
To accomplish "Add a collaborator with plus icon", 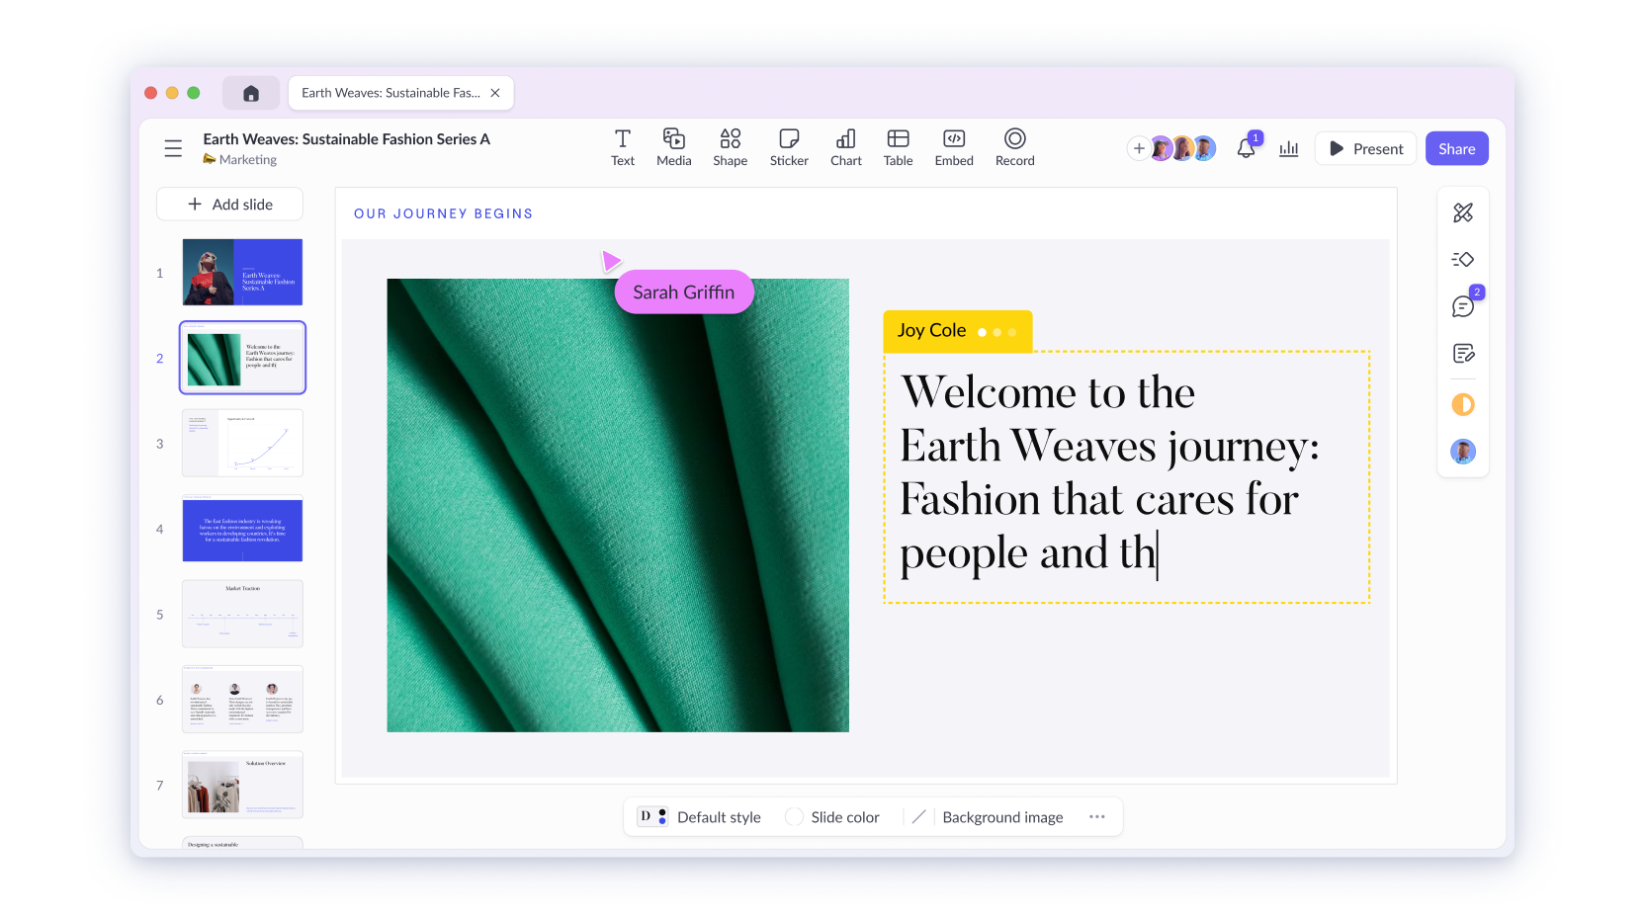I will (1139, 148).
